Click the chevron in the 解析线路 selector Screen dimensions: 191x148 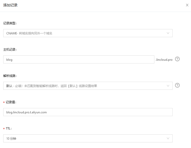click(168, 86)
